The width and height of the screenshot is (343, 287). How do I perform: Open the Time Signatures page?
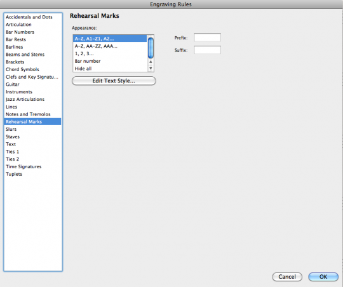(24, 167)
